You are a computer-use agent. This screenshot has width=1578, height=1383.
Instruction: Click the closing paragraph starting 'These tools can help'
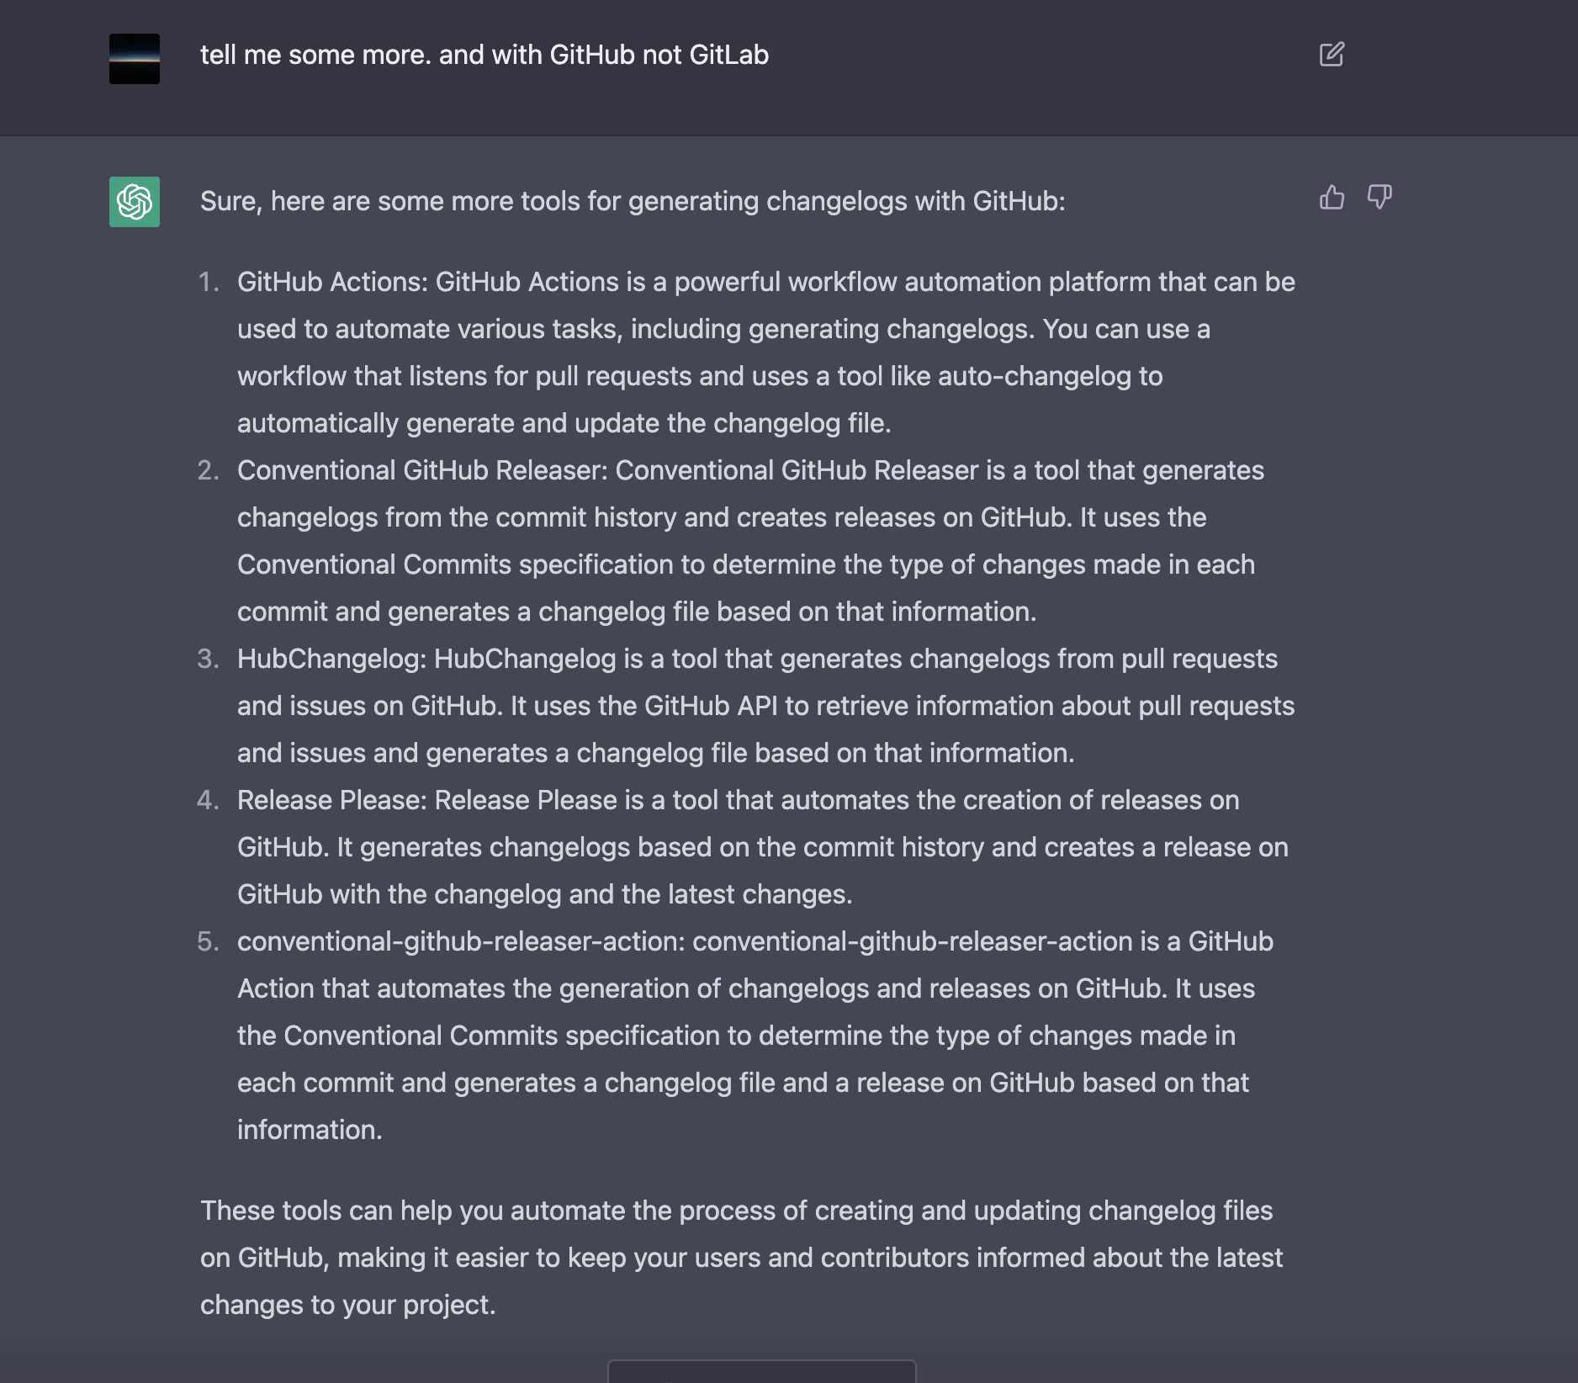point(742,1258)
